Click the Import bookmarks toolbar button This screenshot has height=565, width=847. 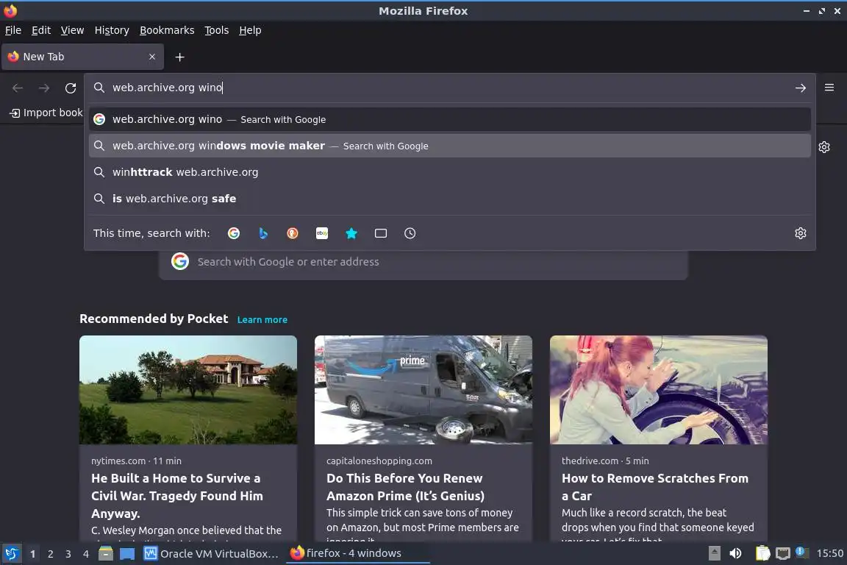click(x=46, y=113)
